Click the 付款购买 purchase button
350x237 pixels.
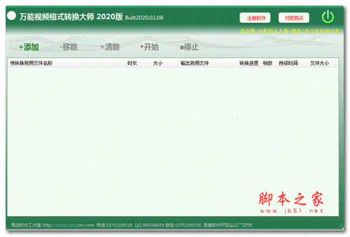tap(294, 18)
